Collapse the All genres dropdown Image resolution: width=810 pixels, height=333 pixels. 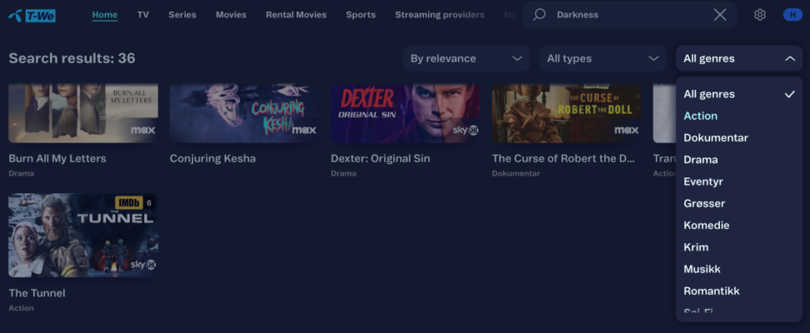click(x=738, y=58)
